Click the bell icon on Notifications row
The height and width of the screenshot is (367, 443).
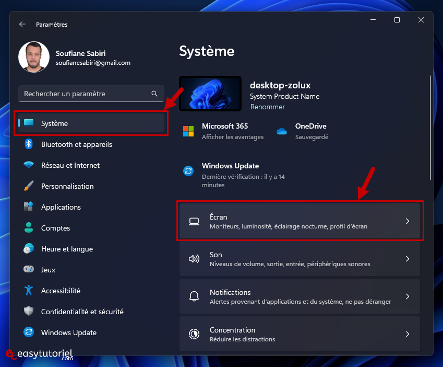point(194,296)
